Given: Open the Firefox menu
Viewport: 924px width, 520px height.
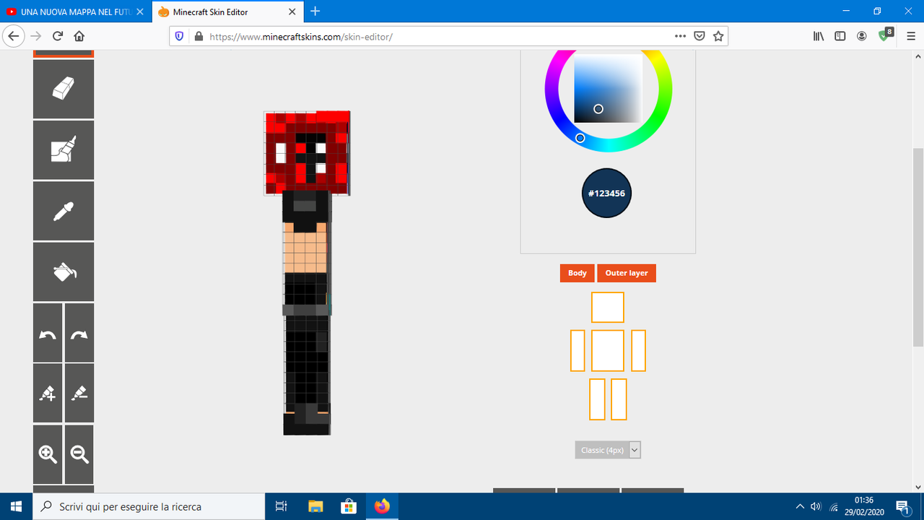Looking at the screenshot, I should click(910, 35).
